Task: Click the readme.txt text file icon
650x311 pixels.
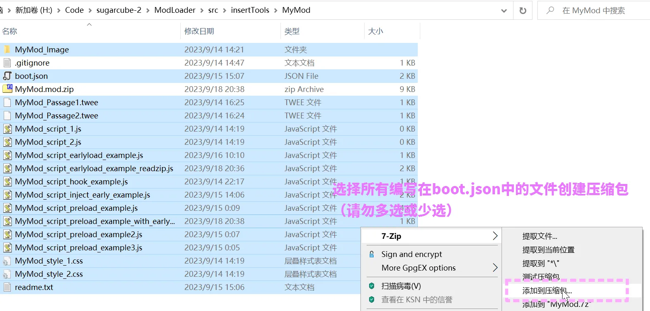Action: tap(7, 287)
